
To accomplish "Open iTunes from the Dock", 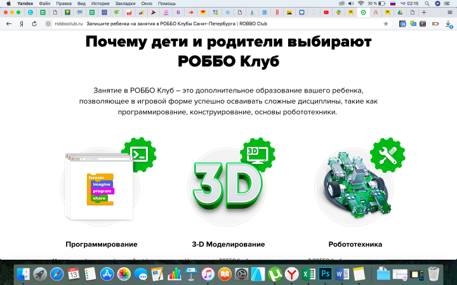I will [x=208, y=274].
